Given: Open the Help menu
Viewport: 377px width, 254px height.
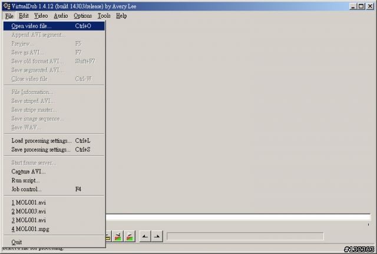Looking at the screenshot, I should (121, 16).
